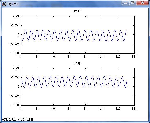Screen dimensions: 150x123
Task: Click the X11 icon in title bar
Action: [x=4, y=4]
